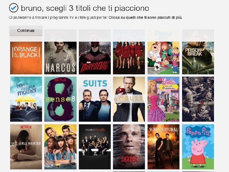This screenshot has width=229, height=172.
Task: Select How I Met Your Mother poster
Action: (26, 99)
